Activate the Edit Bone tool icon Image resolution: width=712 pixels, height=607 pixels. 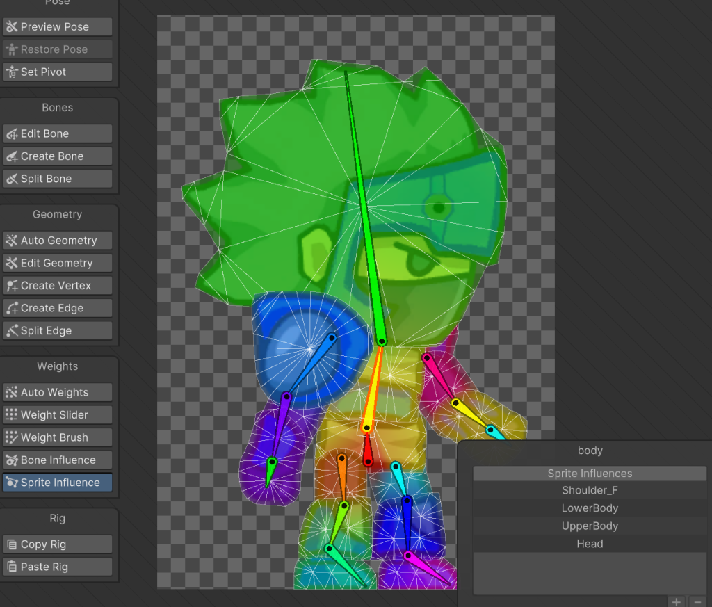[x=12, y=134]
